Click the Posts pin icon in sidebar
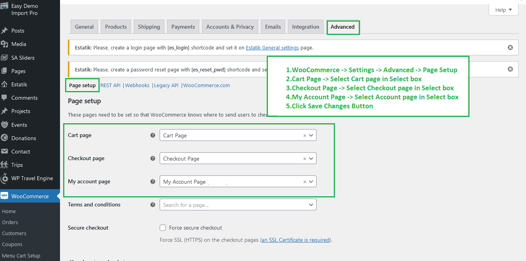 point(5,31)
